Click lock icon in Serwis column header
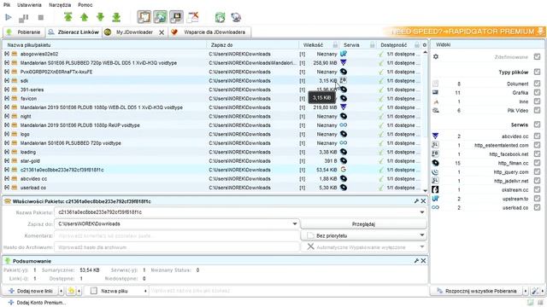The image size is (547, 307). click(x=373, y=45)
